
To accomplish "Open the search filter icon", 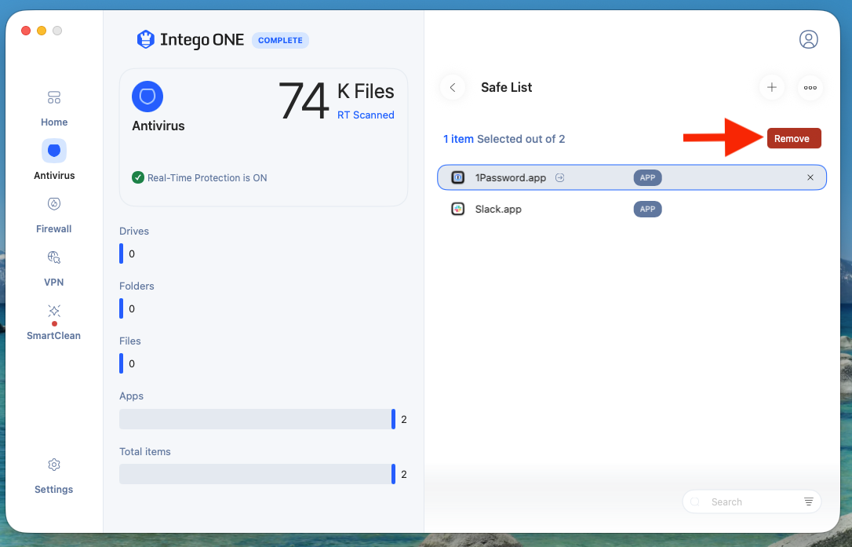I will coord(809,501).
